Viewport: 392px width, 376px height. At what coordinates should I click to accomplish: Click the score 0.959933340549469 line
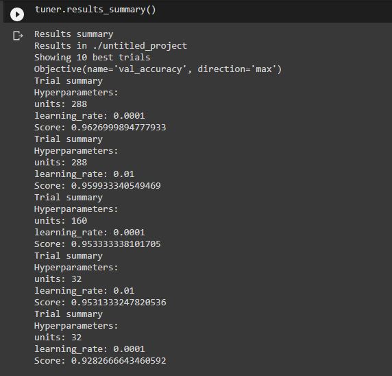(x=97, y=186)
